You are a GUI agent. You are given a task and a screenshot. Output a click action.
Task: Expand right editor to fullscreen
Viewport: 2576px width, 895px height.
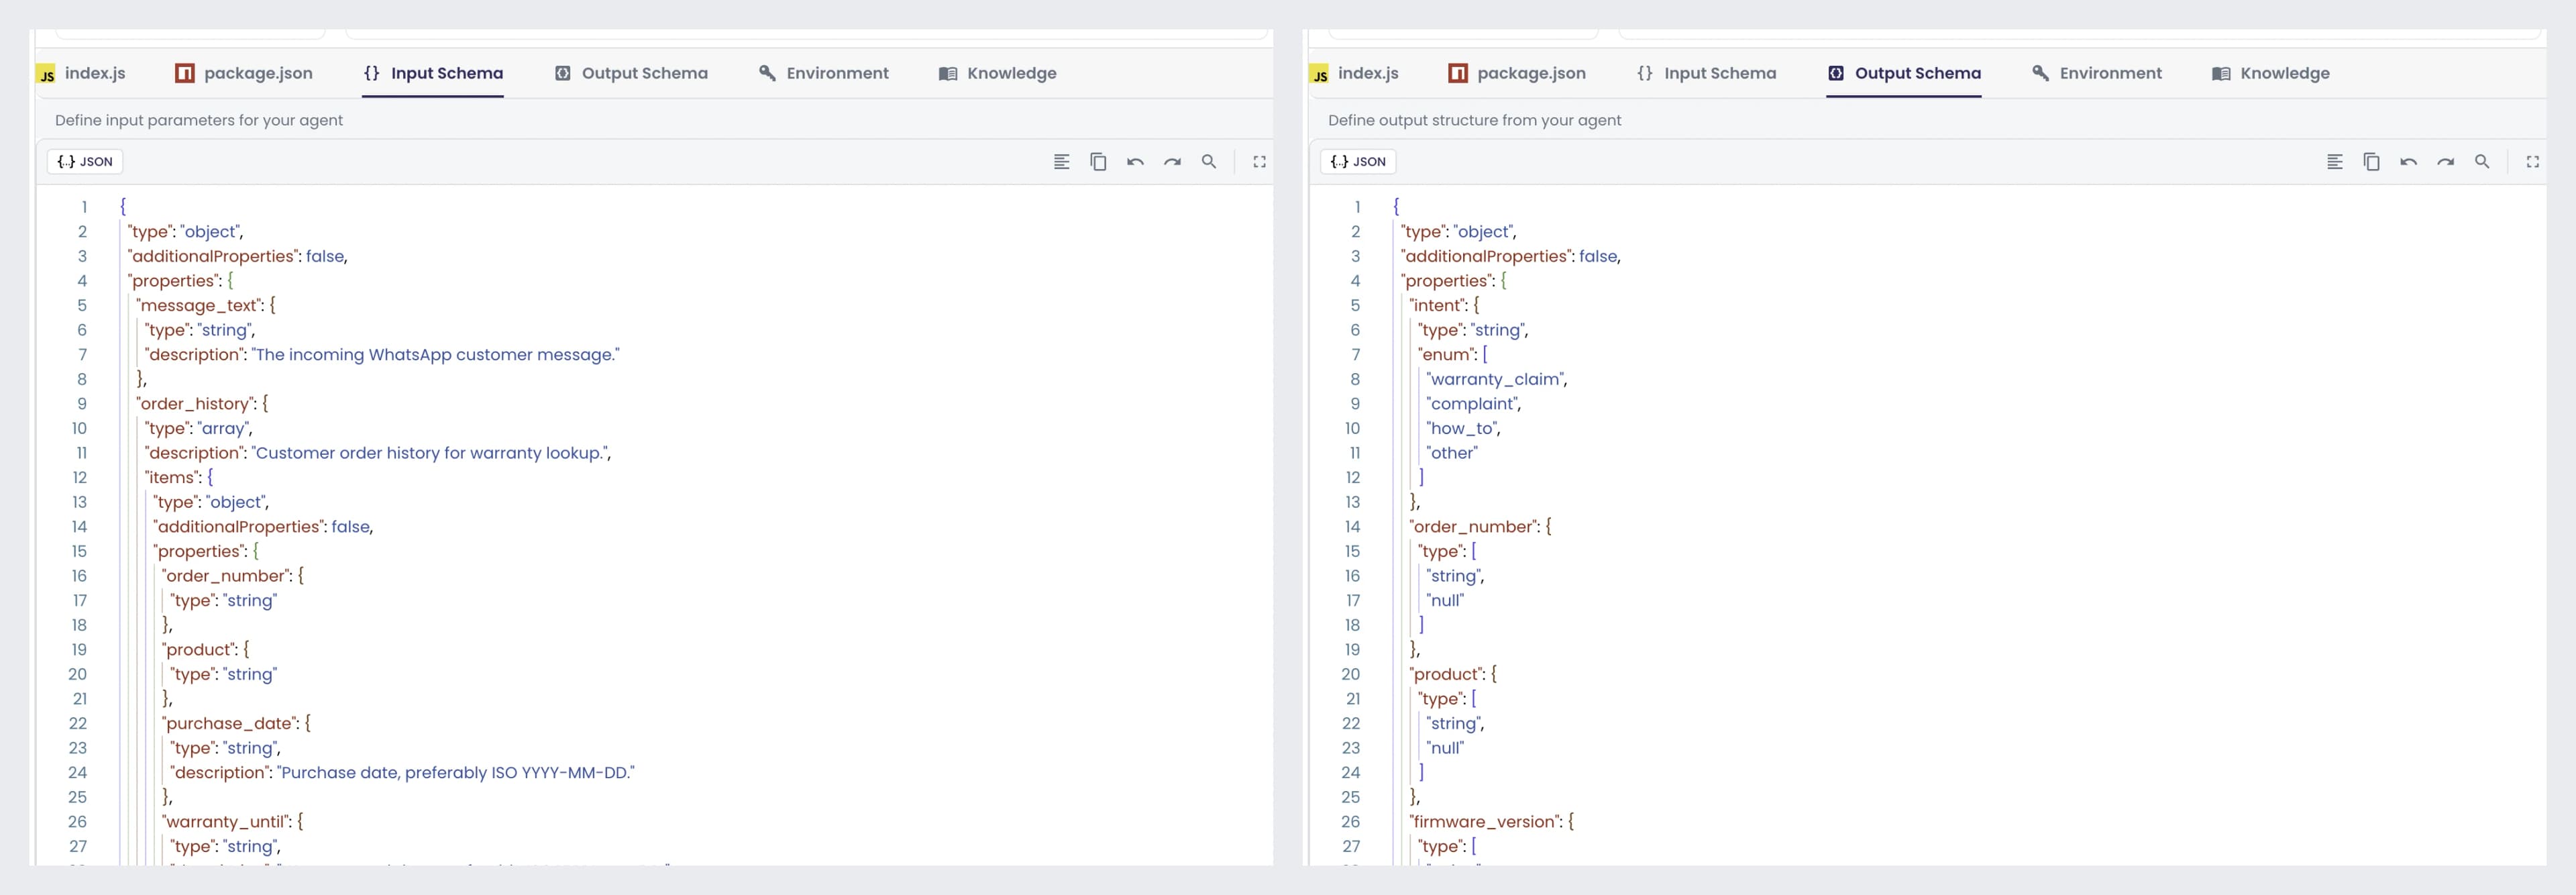click(2532, 162)
